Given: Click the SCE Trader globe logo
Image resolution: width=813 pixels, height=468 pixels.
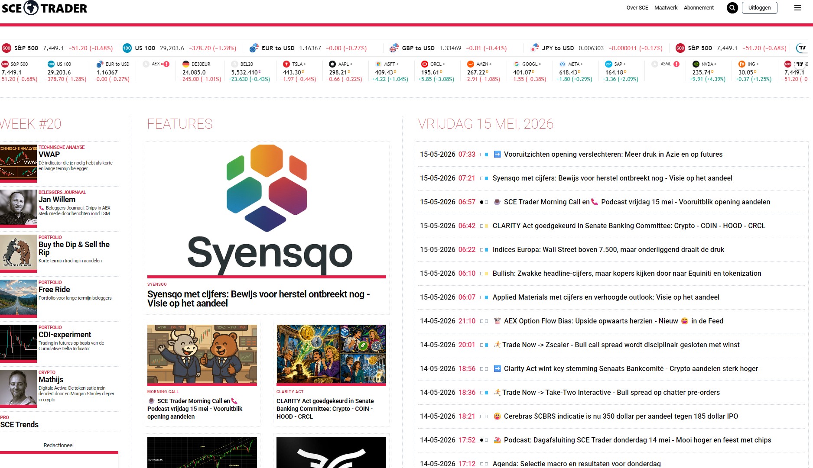Looking at the screenshot, I should 31,8.
